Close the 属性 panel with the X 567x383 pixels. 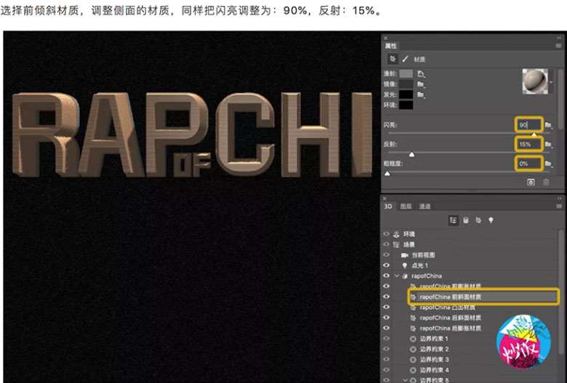385,38
